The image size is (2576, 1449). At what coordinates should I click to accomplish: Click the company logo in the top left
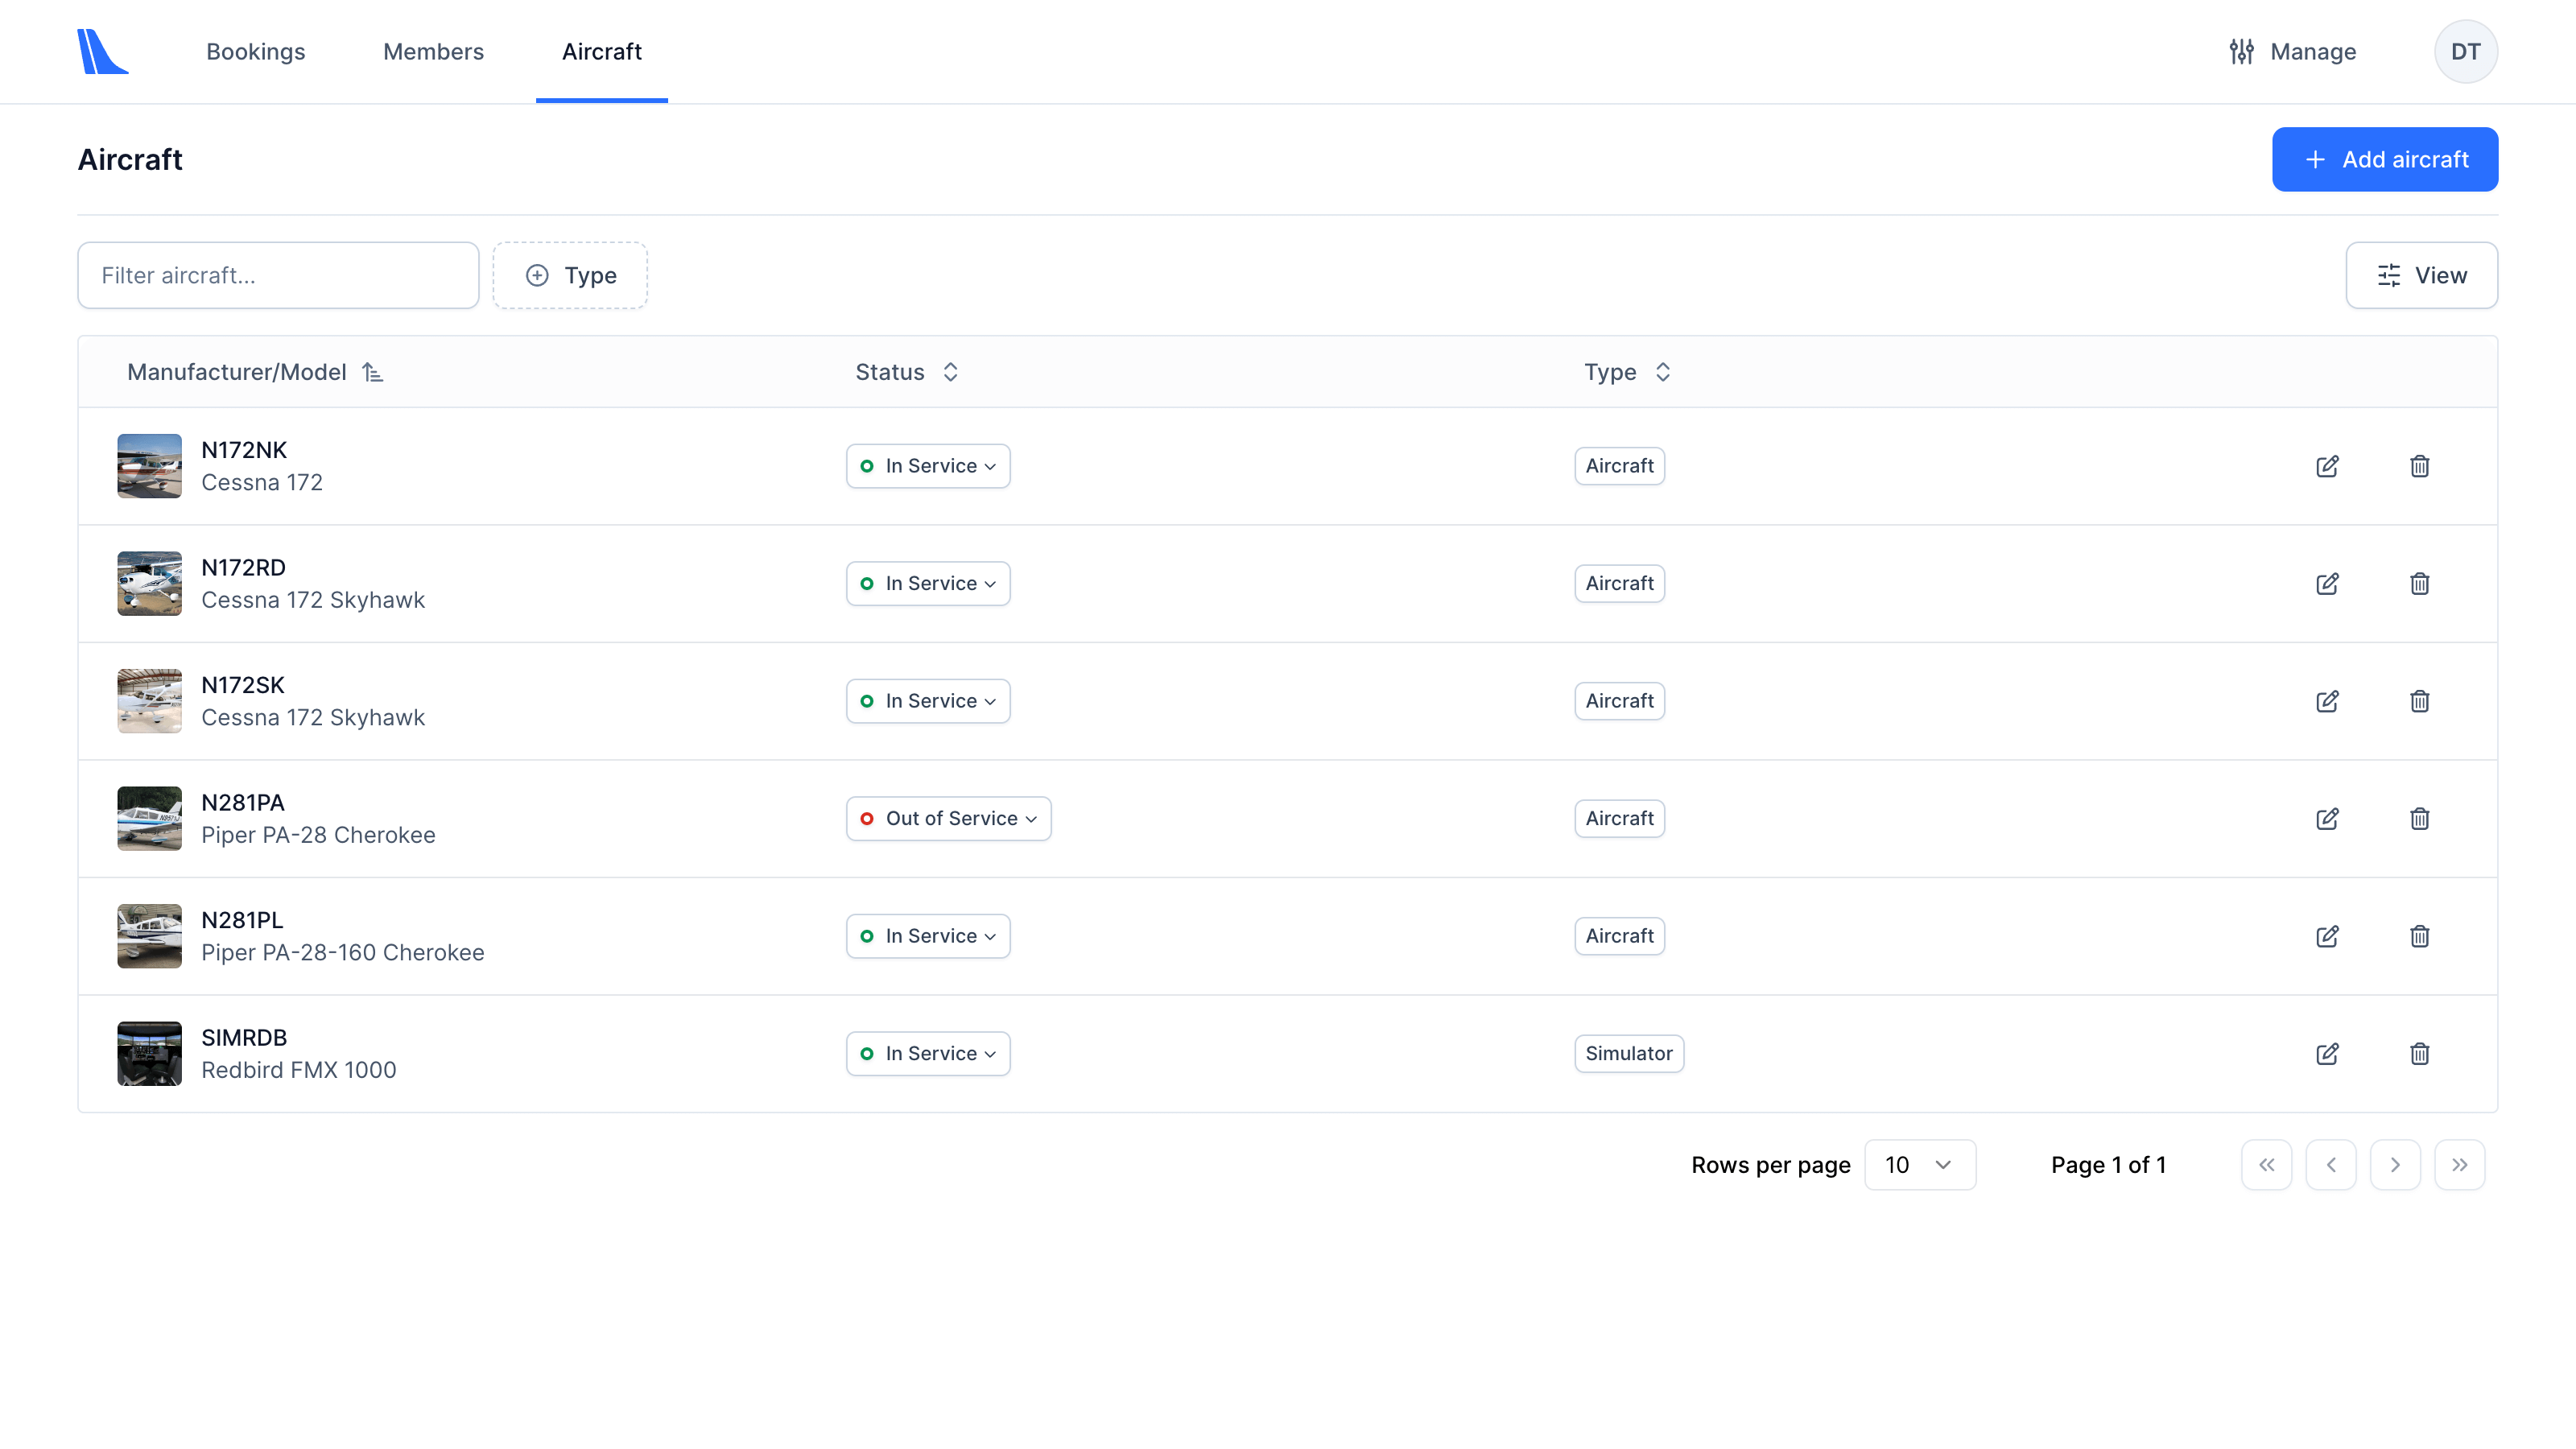[x=103, y=51]
